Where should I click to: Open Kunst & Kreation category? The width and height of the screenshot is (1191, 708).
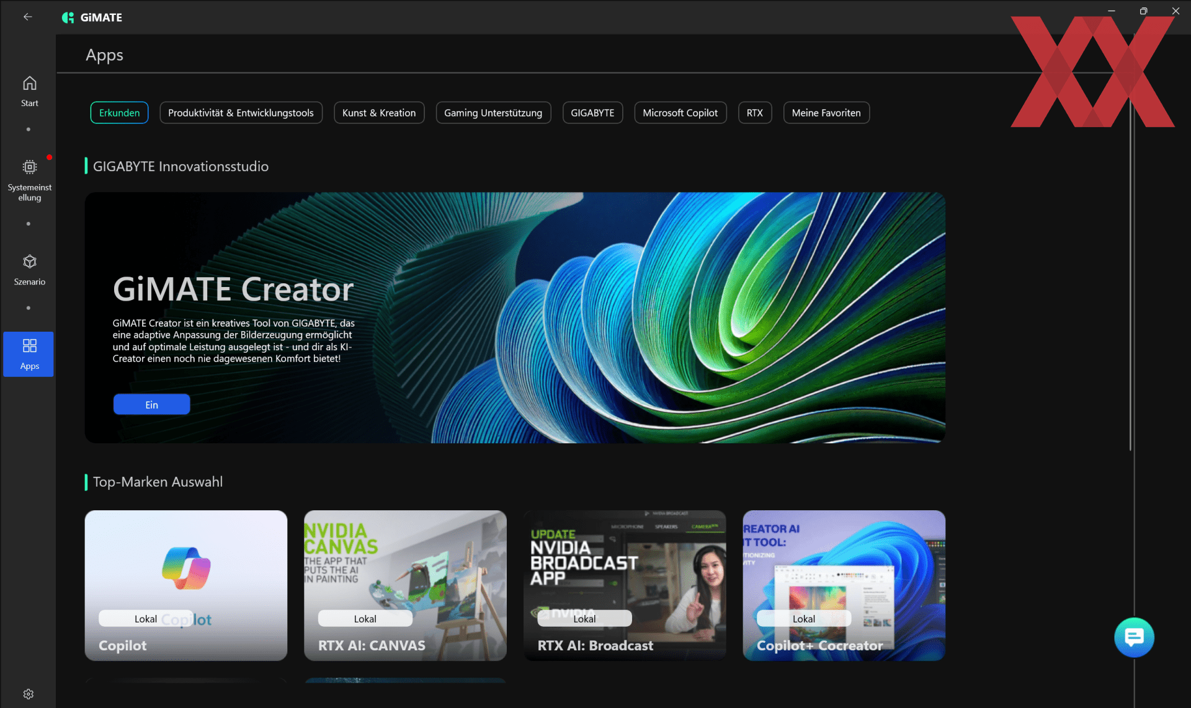tap(379, 113)
